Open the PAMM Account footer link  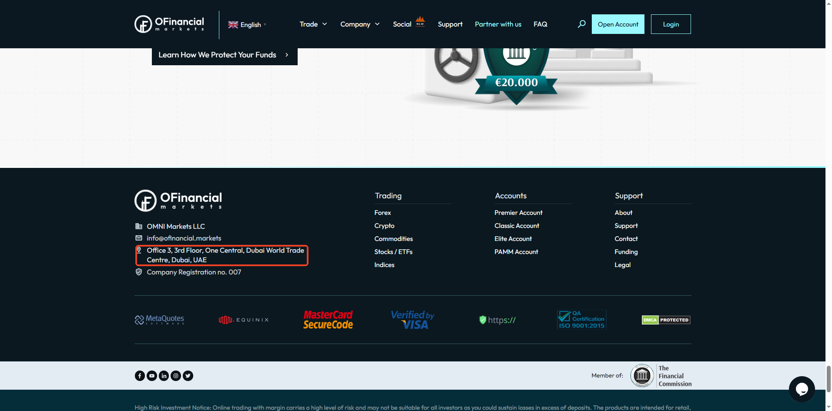tap(516, 252)
